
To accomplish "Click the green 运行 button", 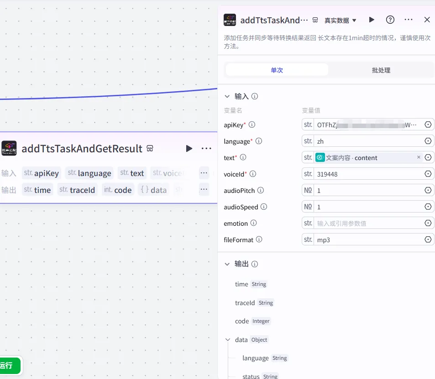I will coord(10,366).
